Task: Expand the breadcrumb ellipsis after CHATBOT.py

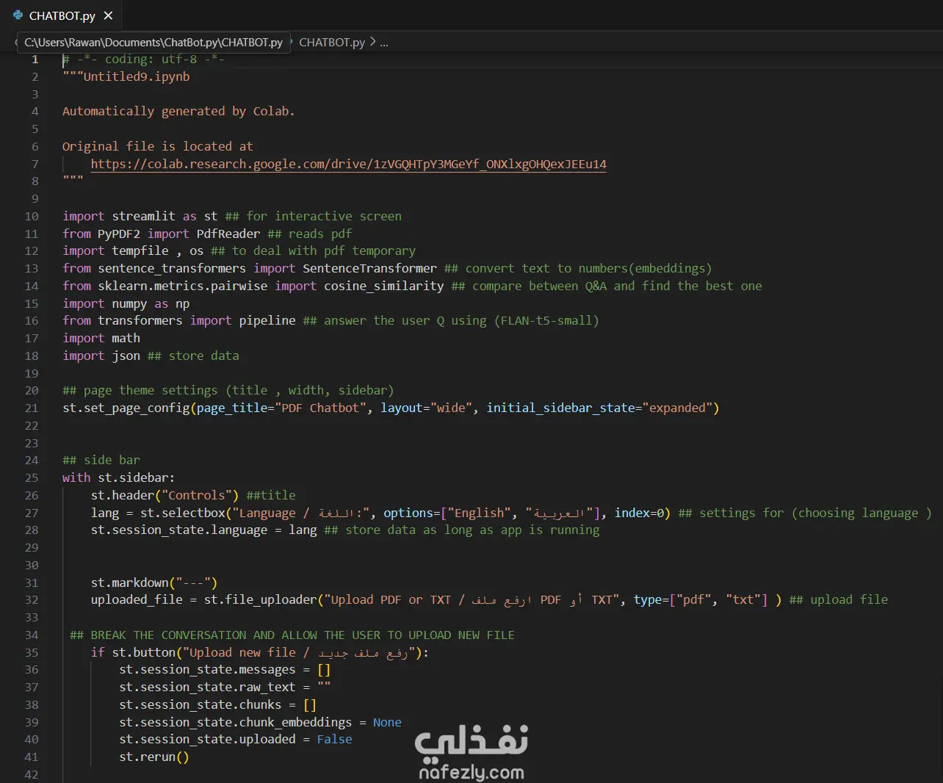Action: (384, 43)
